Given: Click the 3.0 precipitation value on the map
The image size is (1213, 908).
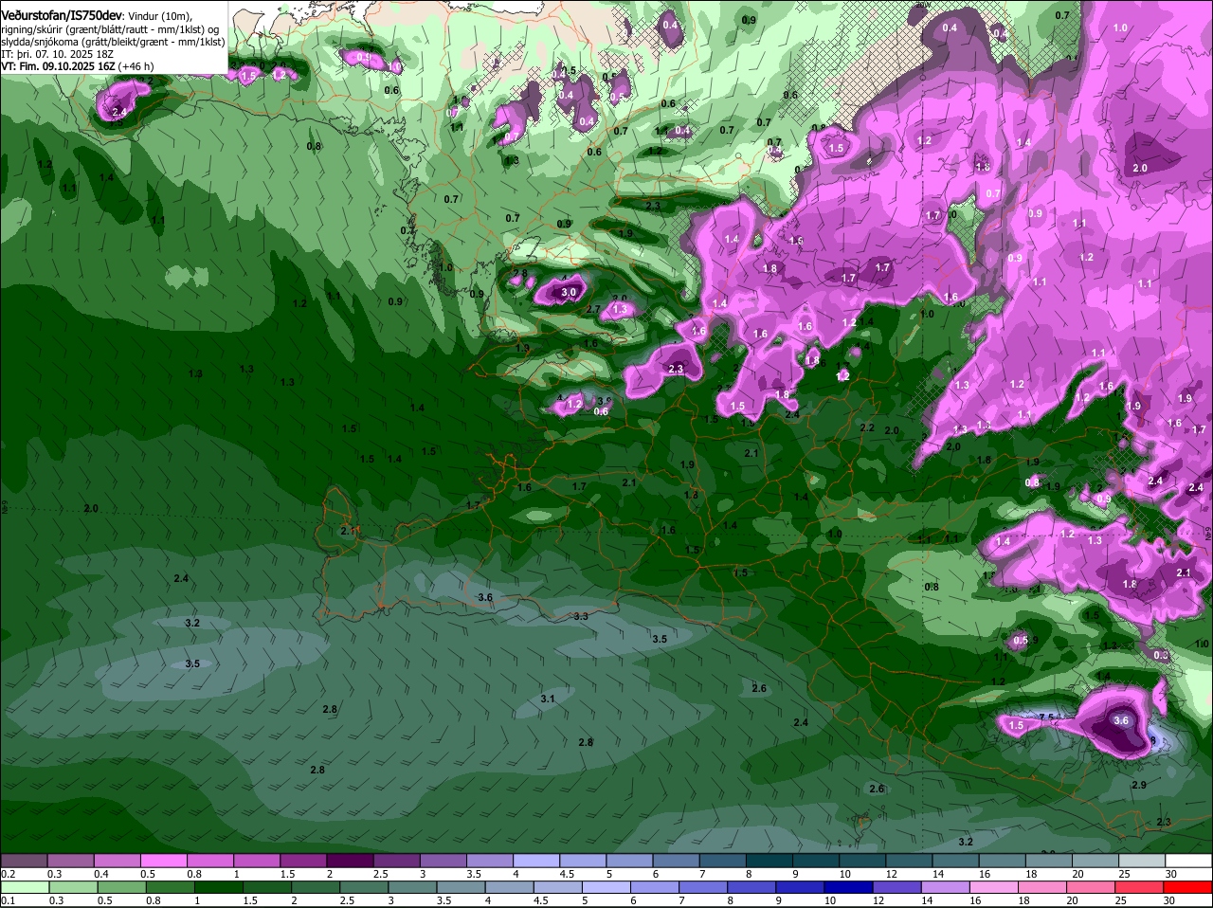Looking at the screenshot, I should click(x=568, y=293).
